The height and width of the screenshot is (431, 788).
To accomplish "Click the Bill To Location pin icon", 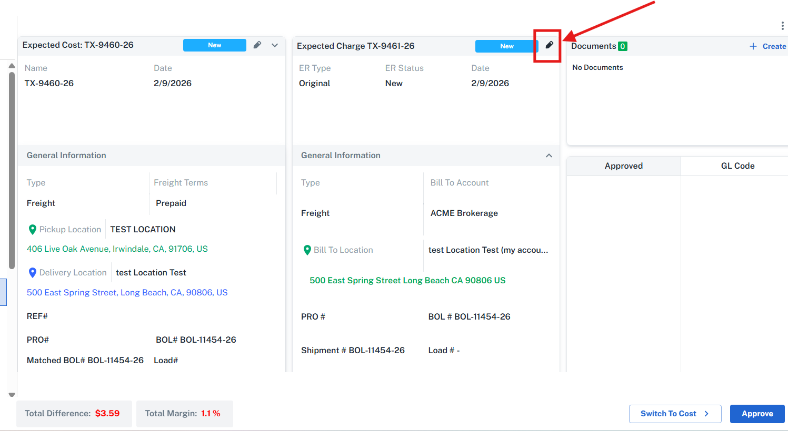I will pyautogui.click(x=307, y=250).
